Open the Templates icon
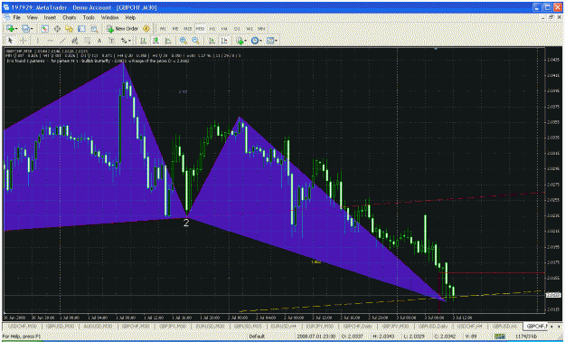This screenshot has width=565, height=342. point(270,41)
